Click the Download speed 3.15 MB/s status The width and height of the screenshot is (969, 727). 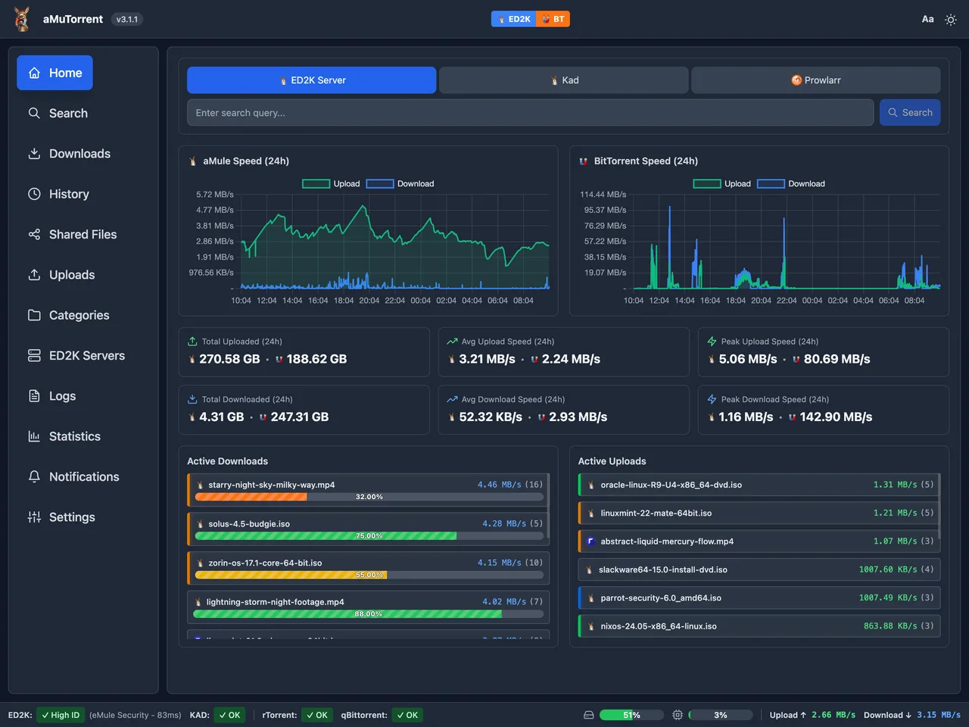[912, 715]
